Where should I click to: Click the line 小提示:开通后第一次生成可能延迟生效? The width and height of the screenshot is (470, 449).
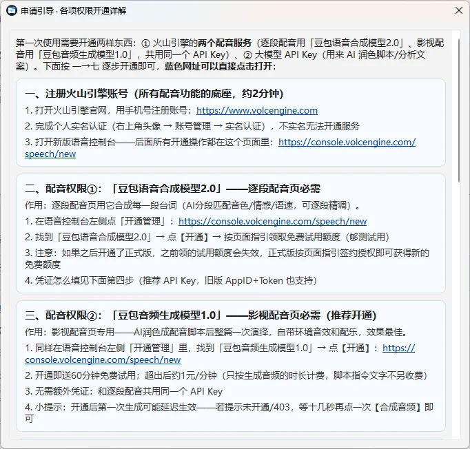point(229,413)
